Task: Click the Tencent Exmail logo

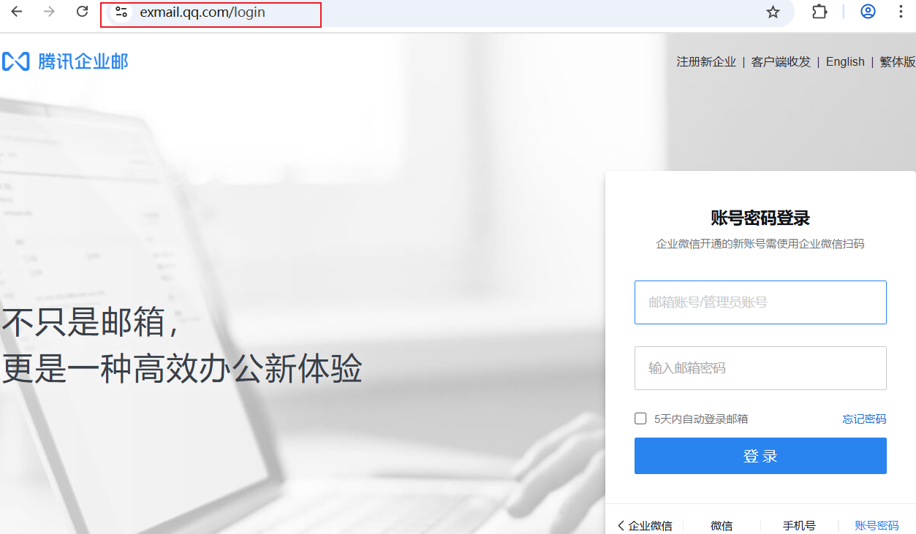Action: [66, 61]
